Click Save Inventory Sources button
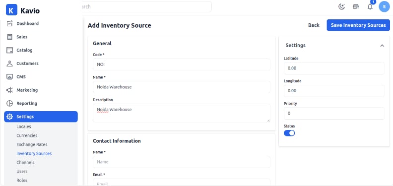This screenshot has height=186, width=393. (x=358, y=25)
